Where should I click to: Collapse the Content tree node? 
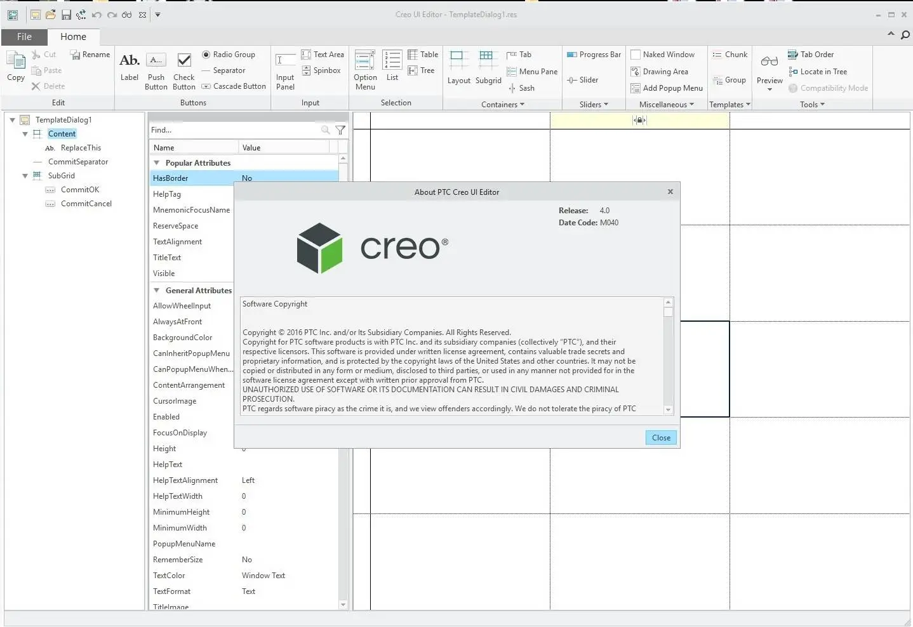pyautogui.click(x=25, y=134)
